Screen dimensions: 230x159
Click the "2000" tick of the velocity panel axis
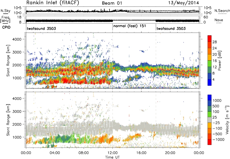click(x=17, y=124)
